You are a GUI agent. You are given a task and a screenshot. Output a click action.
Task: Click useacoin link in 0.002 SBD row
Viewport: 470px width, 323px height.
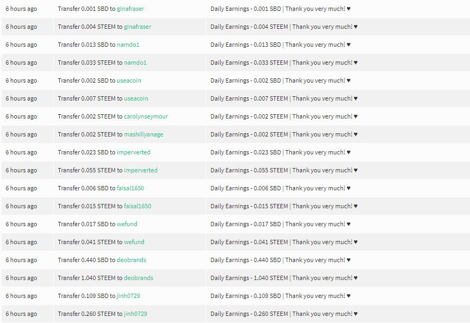pyautogui.click(x=129, y=80)
